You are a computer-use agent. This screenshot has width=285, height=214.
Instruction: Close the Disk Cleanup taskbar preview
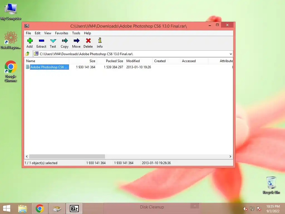click(x=195, y=206)
